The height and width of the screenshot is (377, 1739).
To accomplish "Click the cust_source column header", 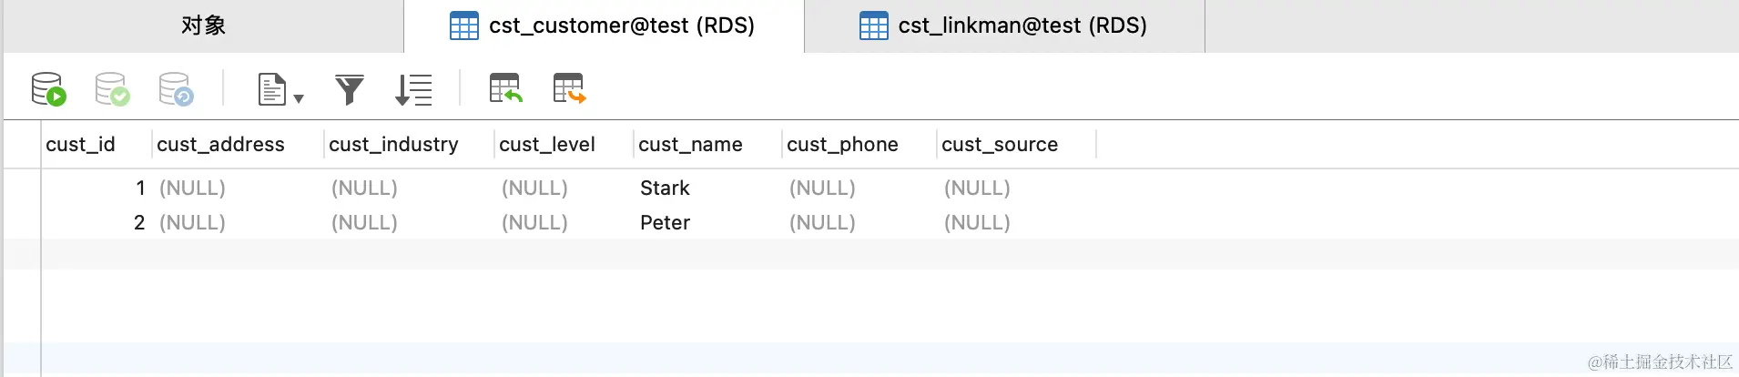I will [x=1000, y=145].
